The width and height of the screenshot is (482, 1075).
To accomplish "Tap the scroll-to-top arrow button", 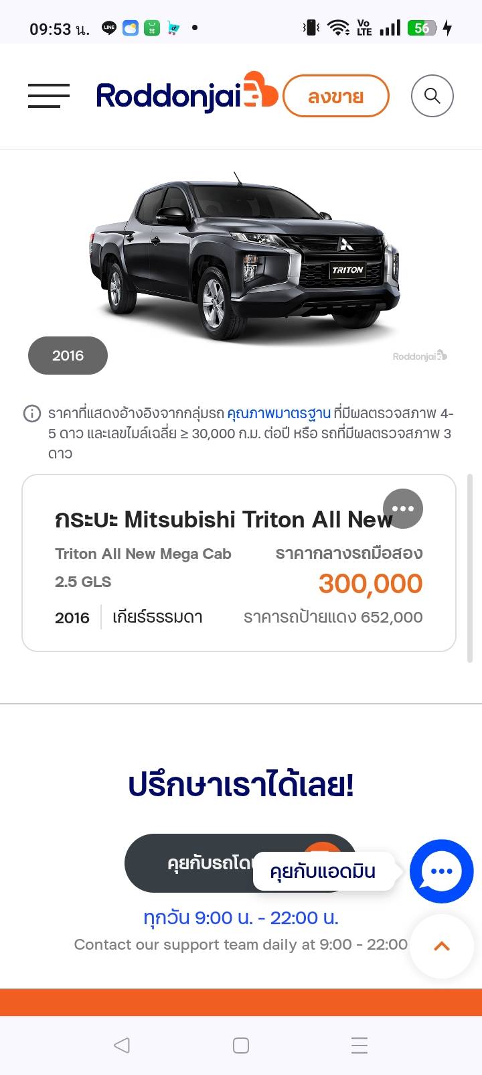I will tap(442, 946).
